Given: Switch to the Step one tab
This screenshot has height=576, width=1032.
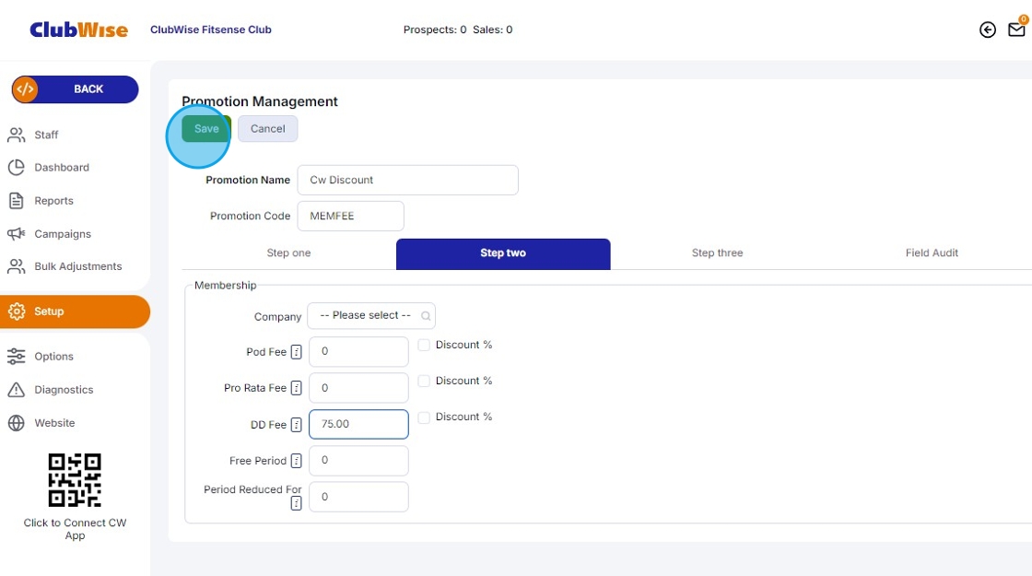Looking at the screenshot, I should click(x=289, y=253).
